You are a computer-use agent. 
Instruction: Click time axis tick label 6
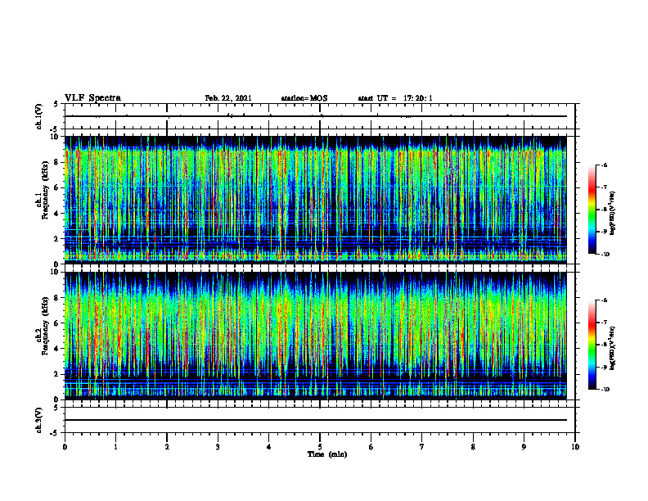(x=371, y=447)
